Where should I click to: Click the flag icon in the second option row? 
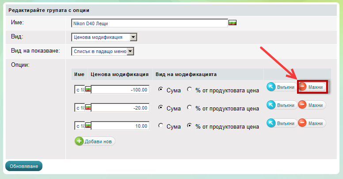point(88,108)
